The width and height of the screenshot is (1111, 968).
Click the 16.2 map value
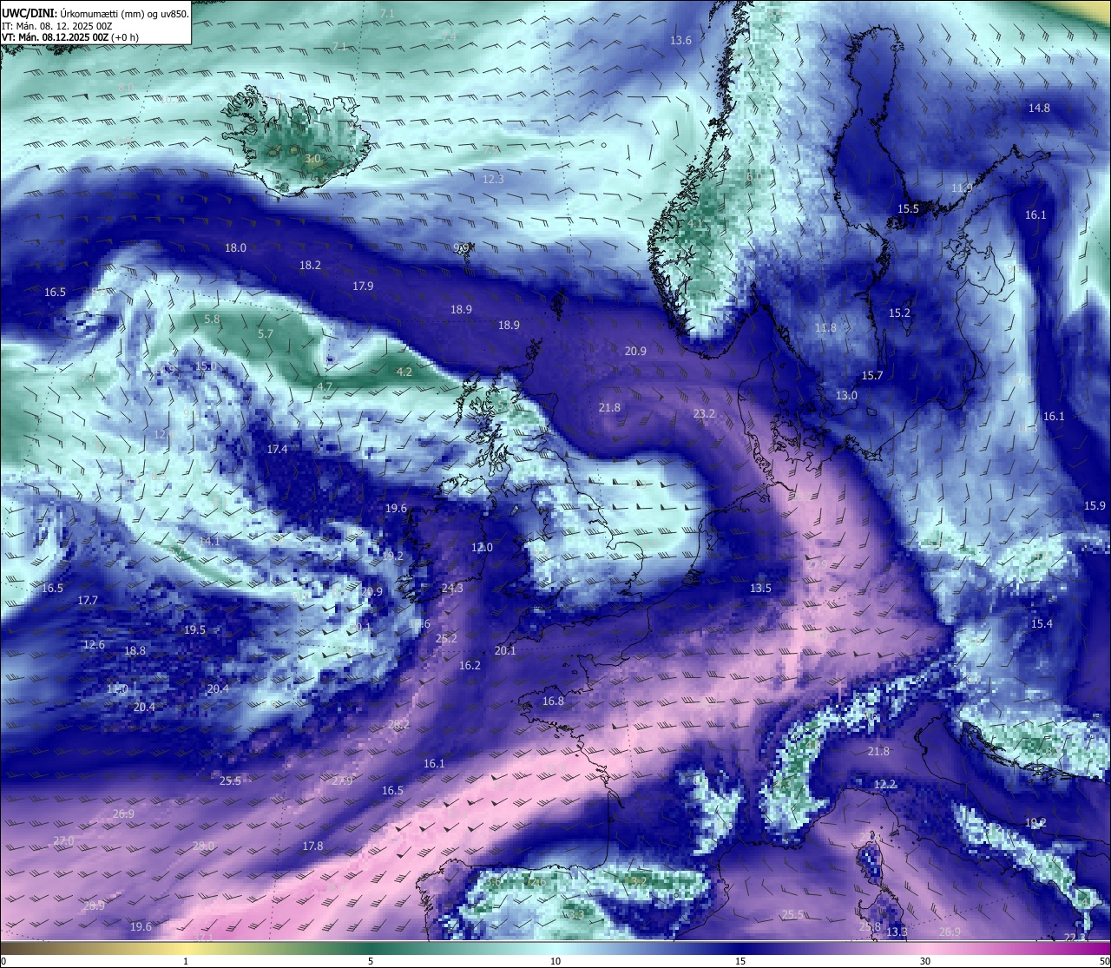[x=470, y=665]
